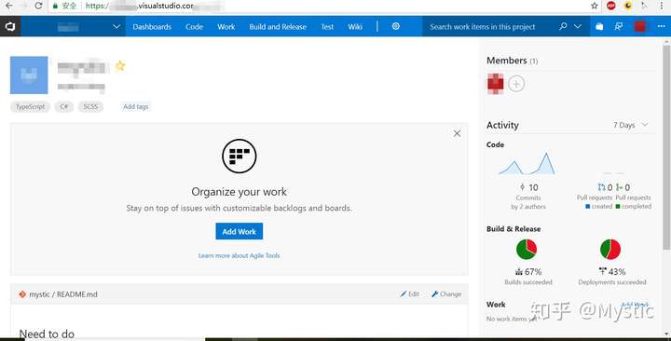Open the Chrome three-dot menu
The image size is (671, 341).
tap(662, 6)
